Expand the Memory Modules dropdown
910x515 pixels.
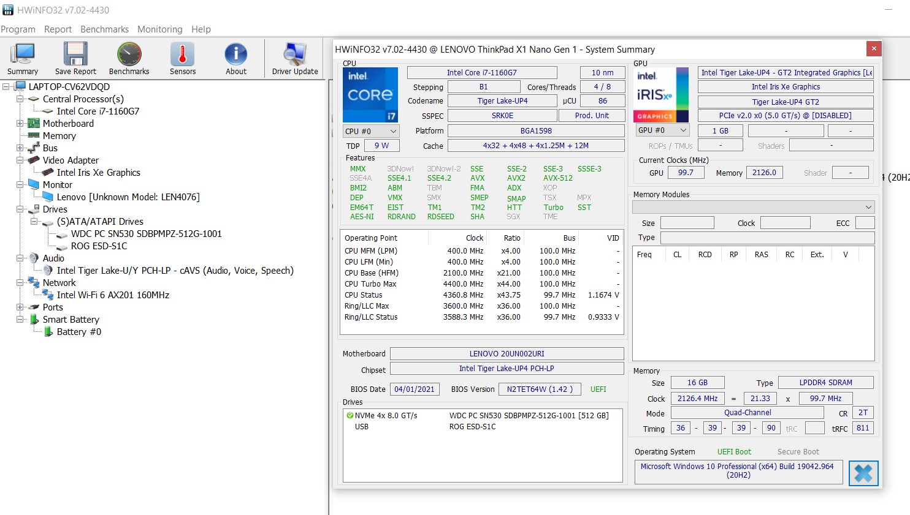point(753,207)
